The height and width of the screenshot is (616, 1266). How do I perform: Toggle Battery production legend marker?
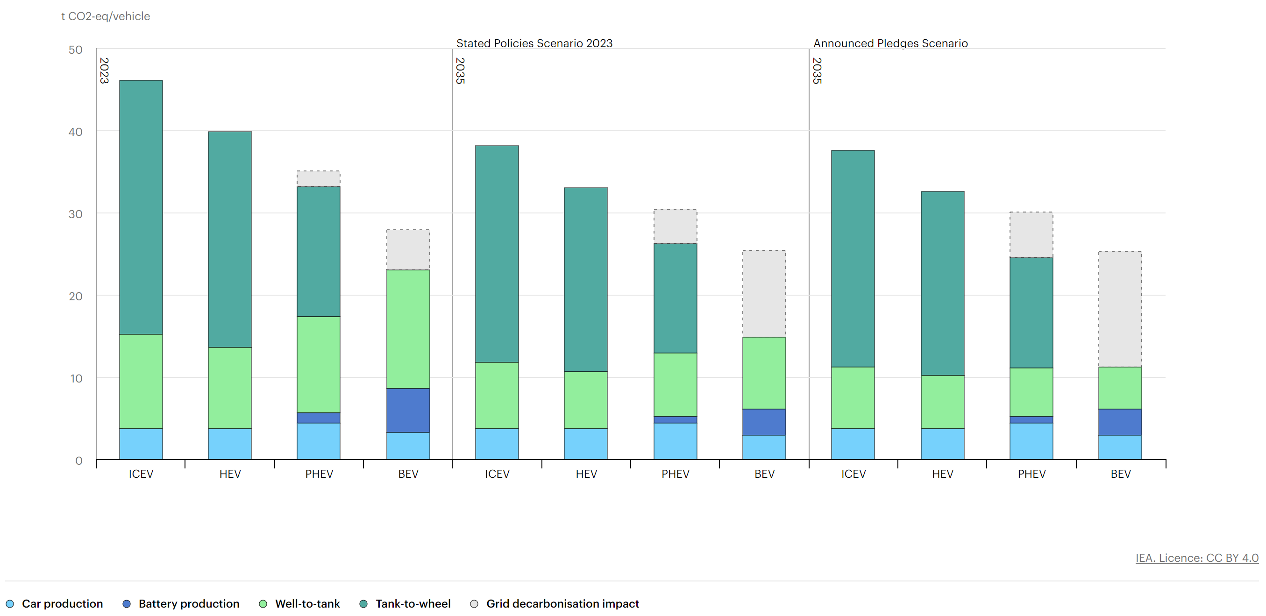click(127, 604)
